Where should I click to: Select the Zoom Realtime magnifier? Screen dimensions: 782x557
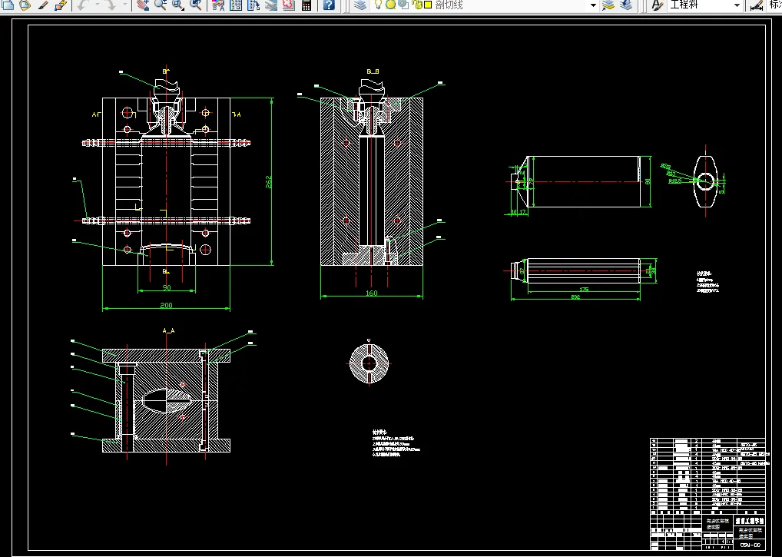[161, 5]
